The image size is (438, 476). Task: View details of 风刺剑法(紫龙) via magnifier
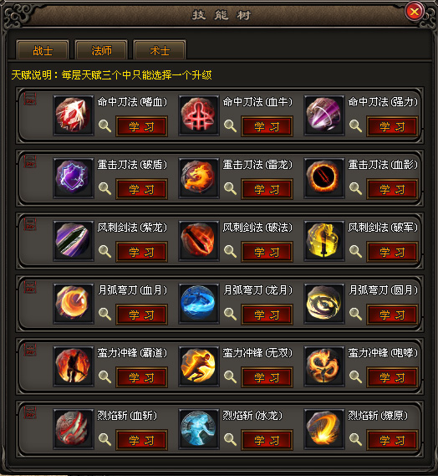point(105,251)
